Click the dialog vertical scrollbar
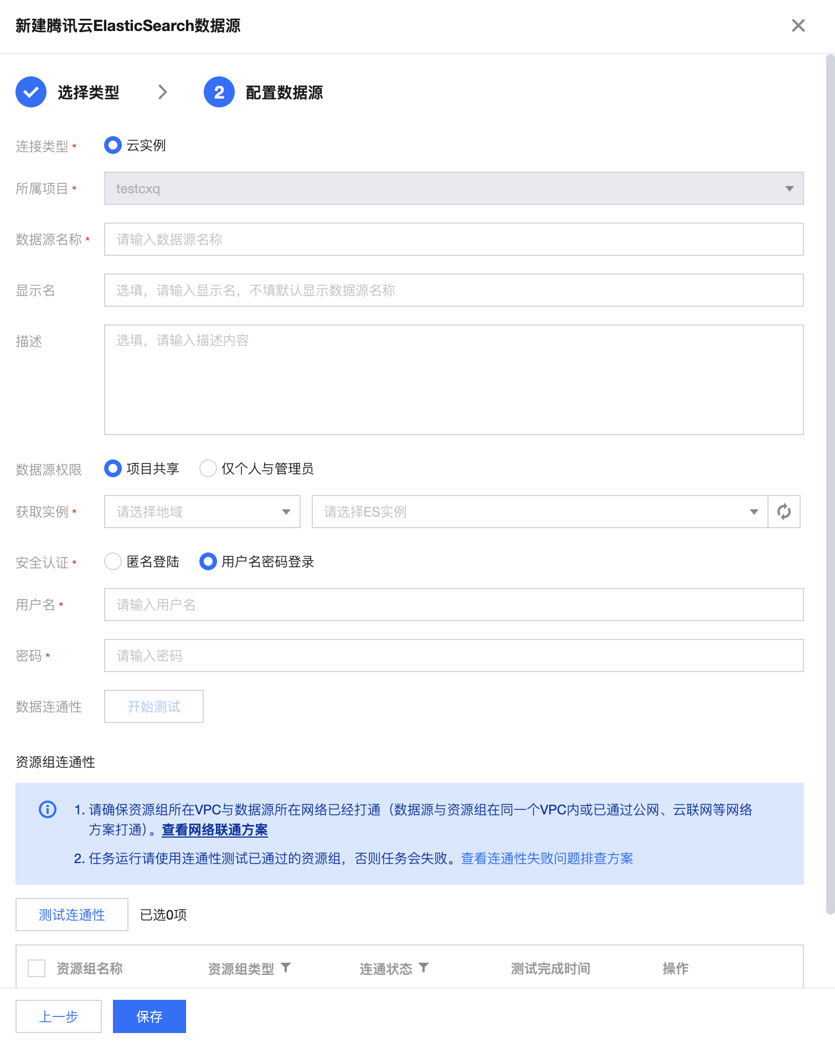835x1043 pixels. [x=830, y=484]
